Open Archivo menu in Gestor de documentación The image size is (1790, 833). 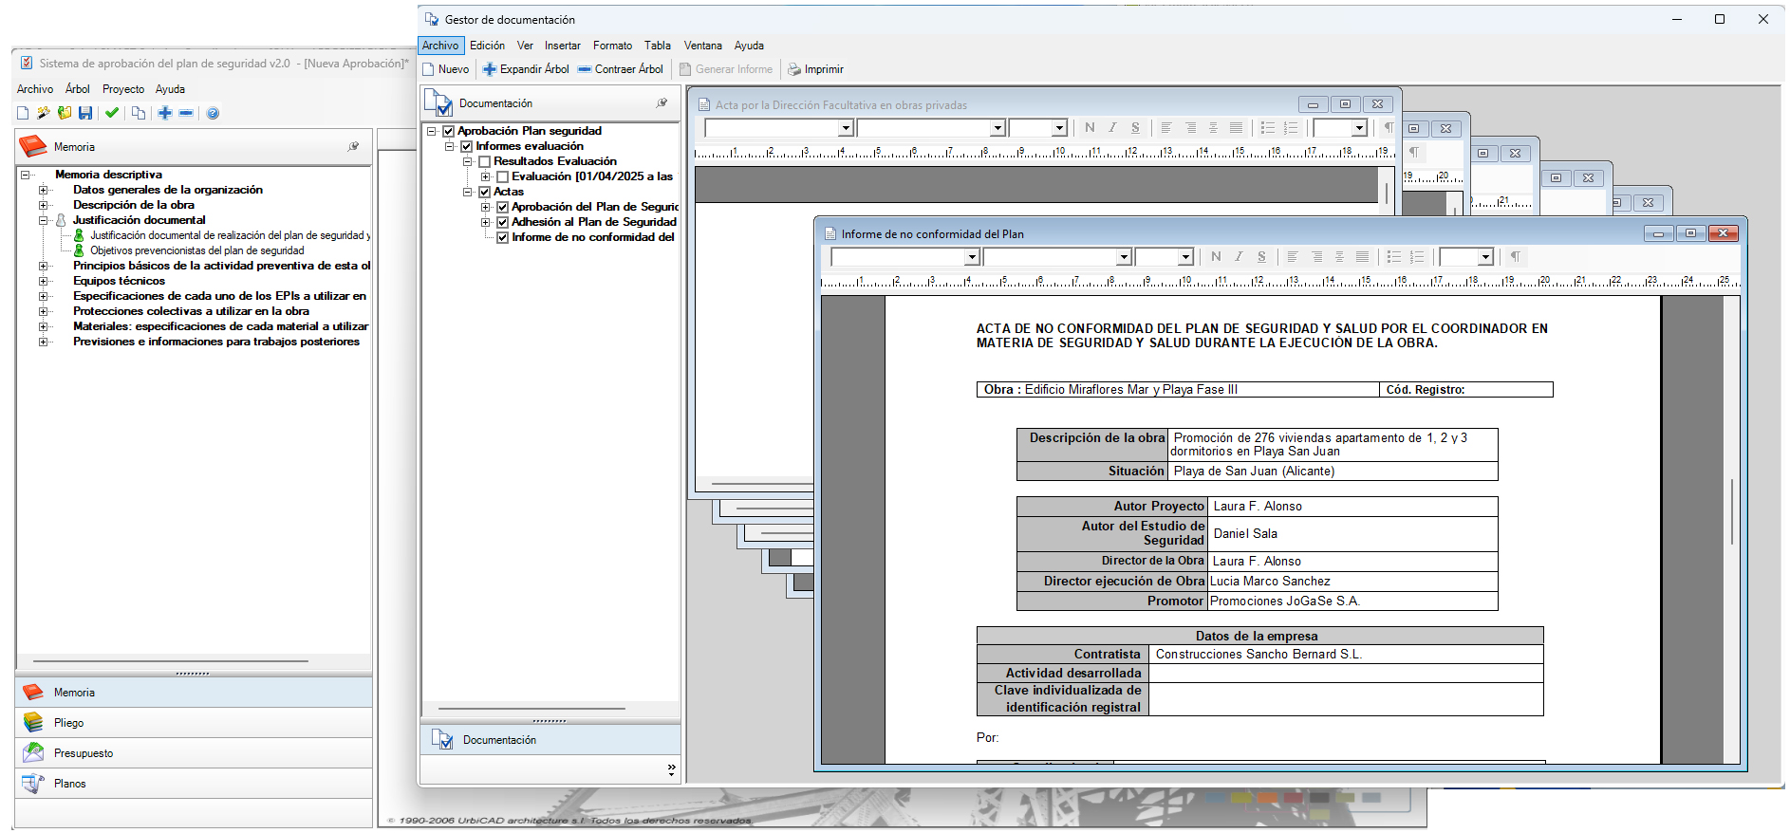point(440,46)
